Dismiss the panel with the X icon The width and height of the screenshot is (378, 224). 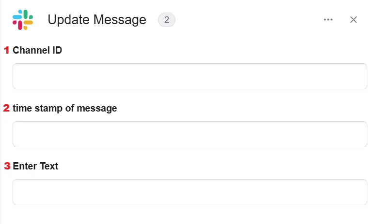pos(353,20)
